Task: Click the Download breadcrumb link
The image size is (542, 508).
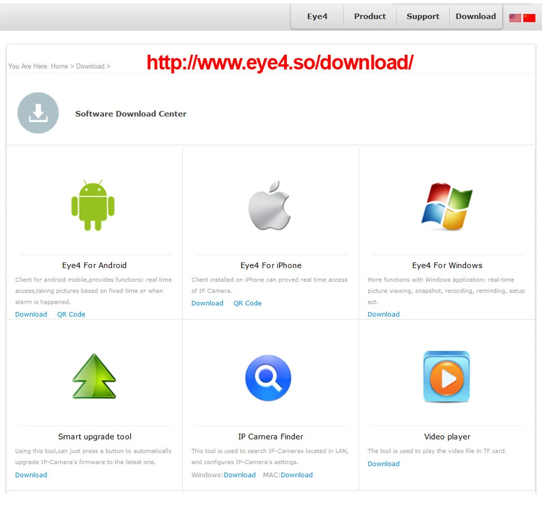Action: (90, 66)
